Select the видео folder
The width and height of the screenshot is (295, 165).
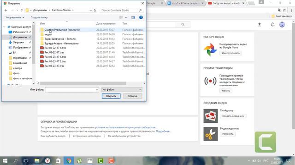48,34
